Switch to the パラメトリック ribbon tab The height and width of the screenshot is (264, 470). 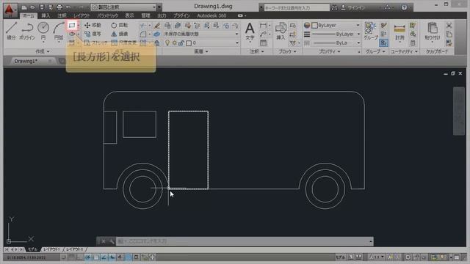coord(107,15)
